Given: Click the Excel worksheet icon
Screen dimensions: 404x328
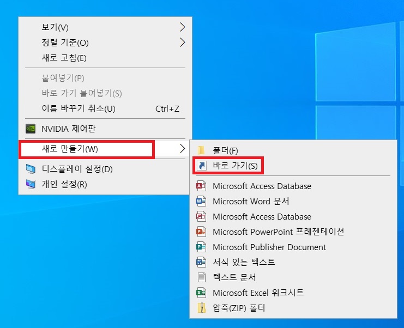Looking at the screenshot, I should coord(201,293).
